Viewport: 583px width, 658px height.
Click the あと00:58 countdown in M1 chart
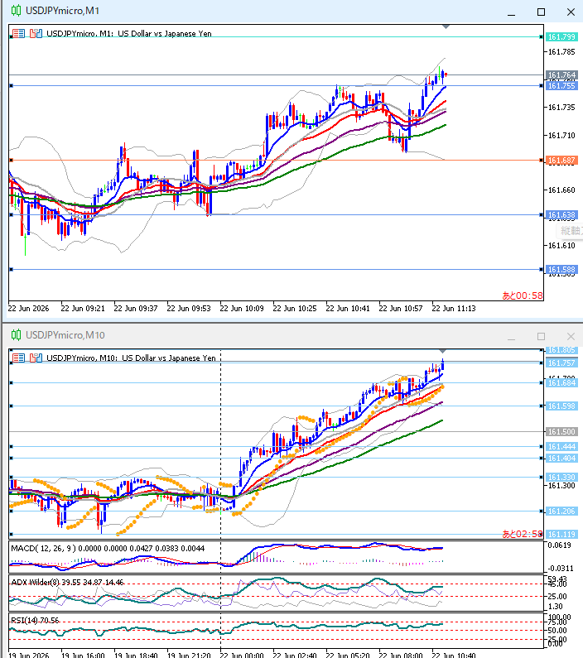click(x=523, y=295)
